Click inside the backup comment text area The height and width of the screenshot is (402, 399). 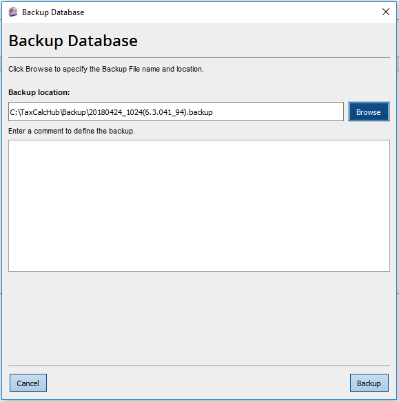click(x=199, y=206)
